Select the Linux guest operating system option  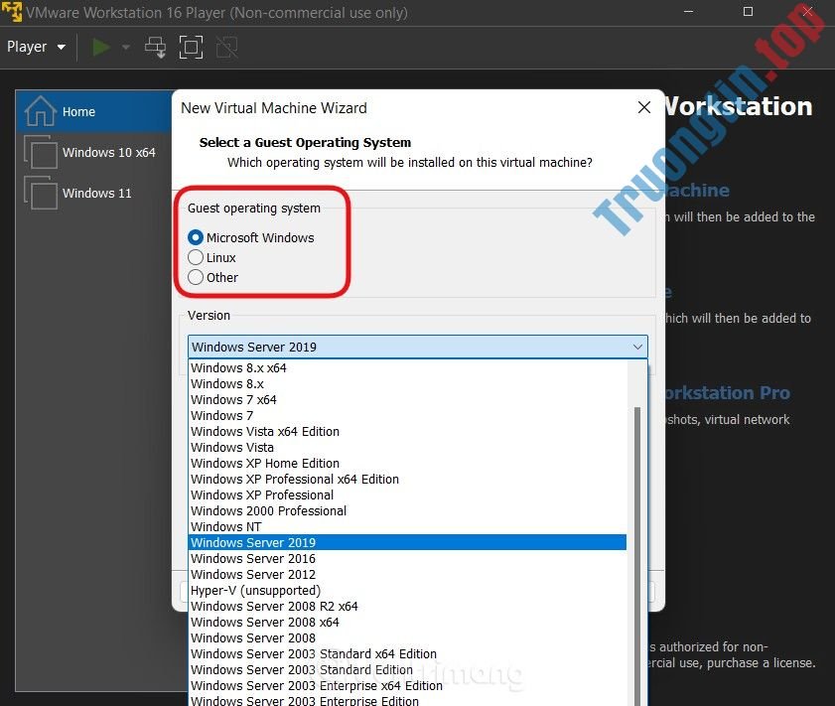tap(196, 257)
